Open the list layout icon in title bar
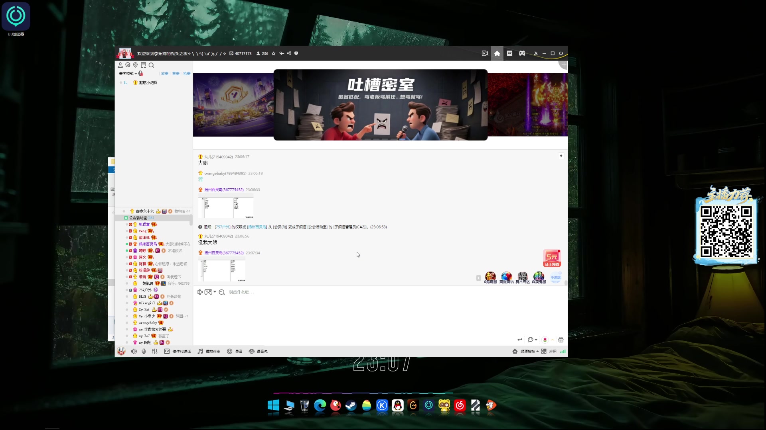Screen dimensions: 766x430 (509, 53)
